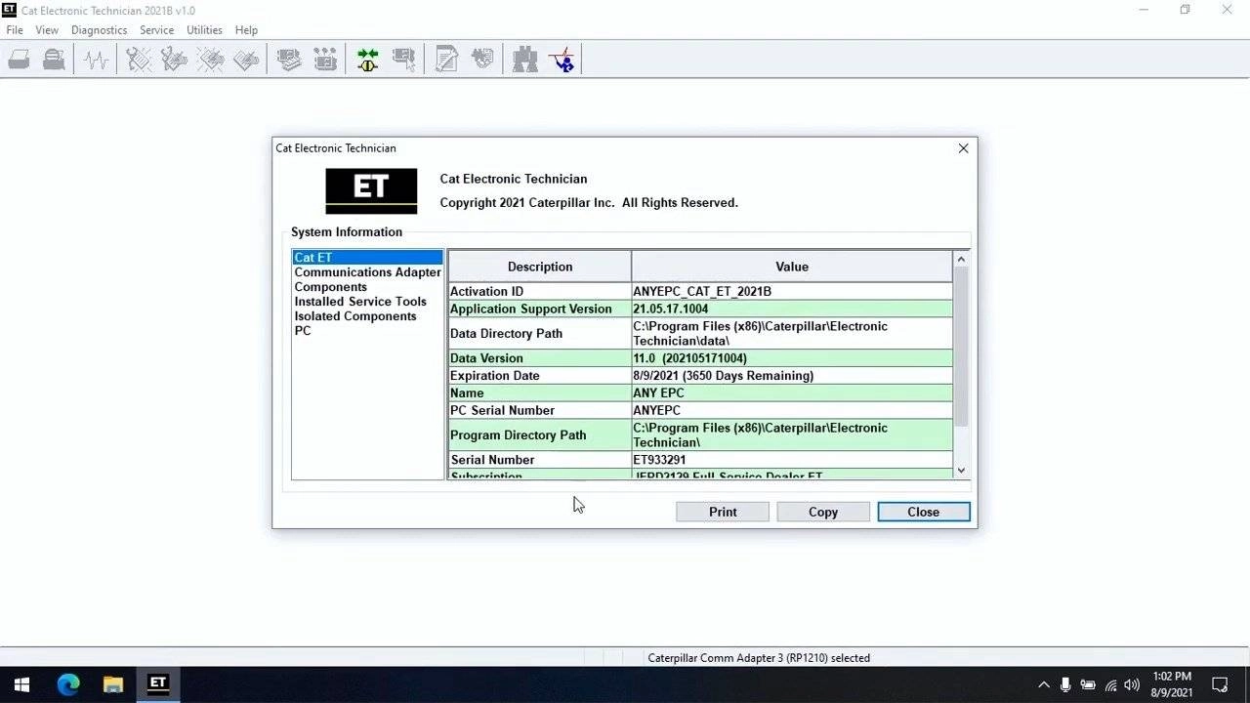Viewport: 1250px width, 703px height.
Task: Open the Configuration tool toolbar icon
Action: pos(325,60)
